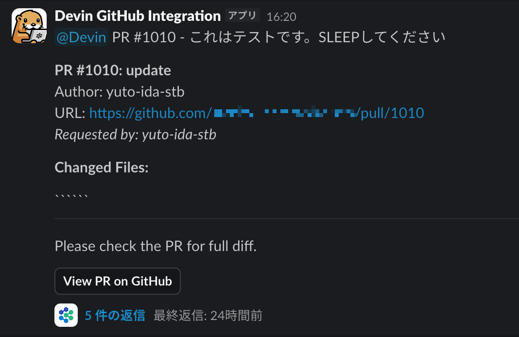Click the 'Author: yuto-ida-stb' line
The image size is (519, 337).
(x=120, y=92)
